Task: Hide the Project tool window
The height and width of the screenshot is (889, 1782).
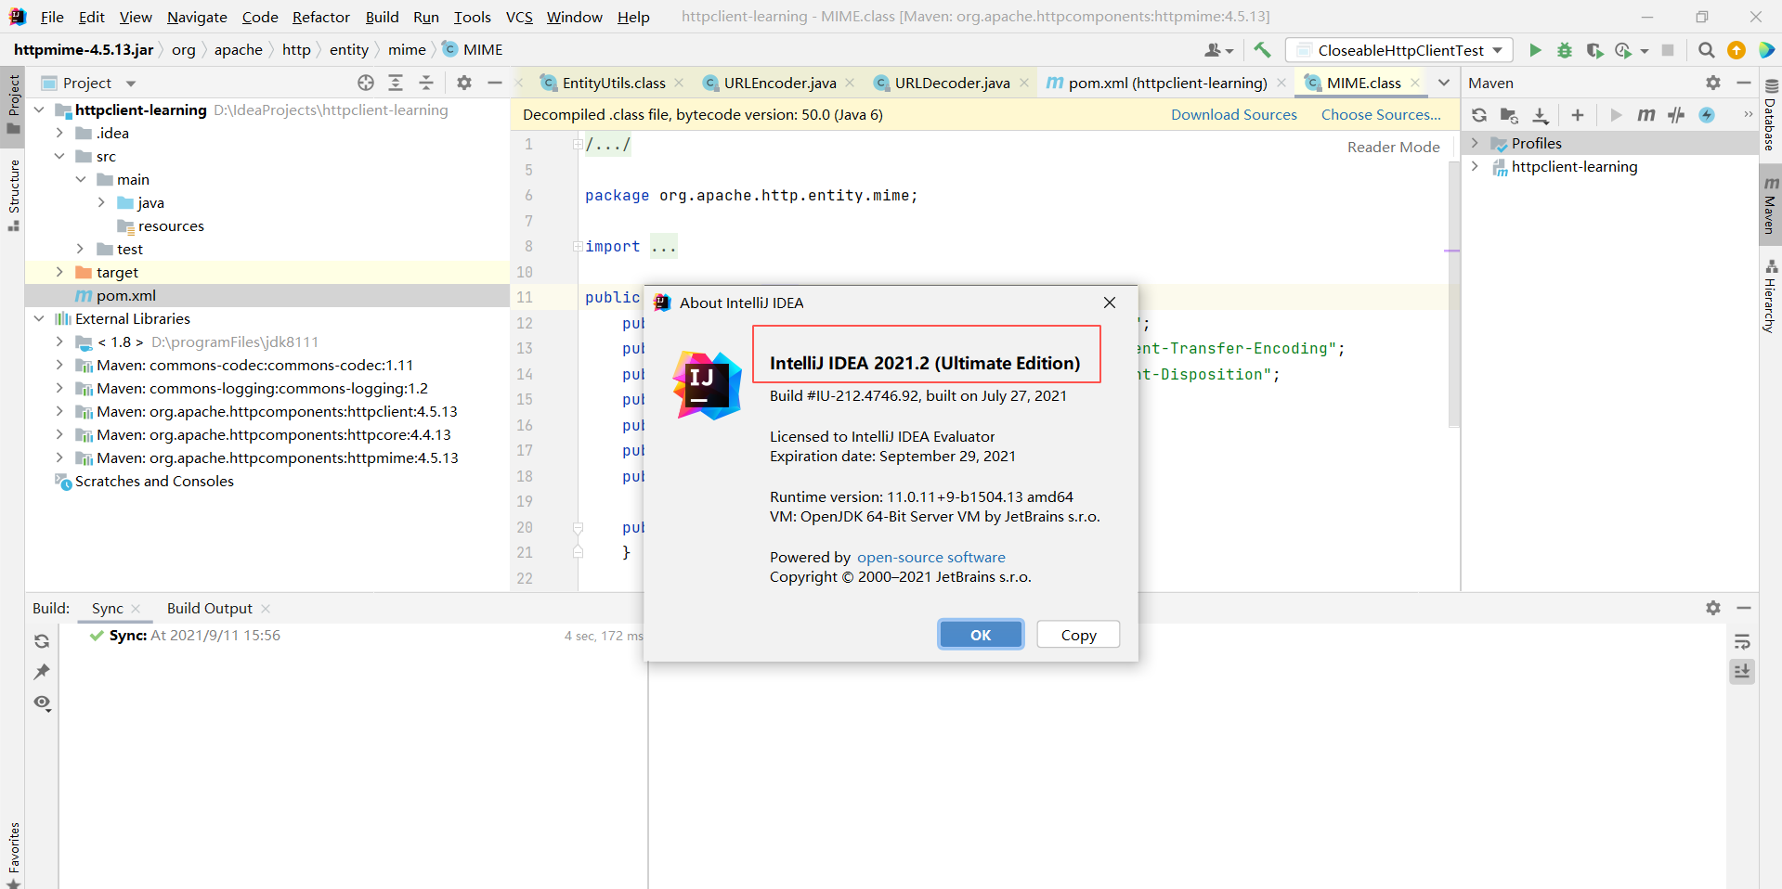Action: pos(495,83)
